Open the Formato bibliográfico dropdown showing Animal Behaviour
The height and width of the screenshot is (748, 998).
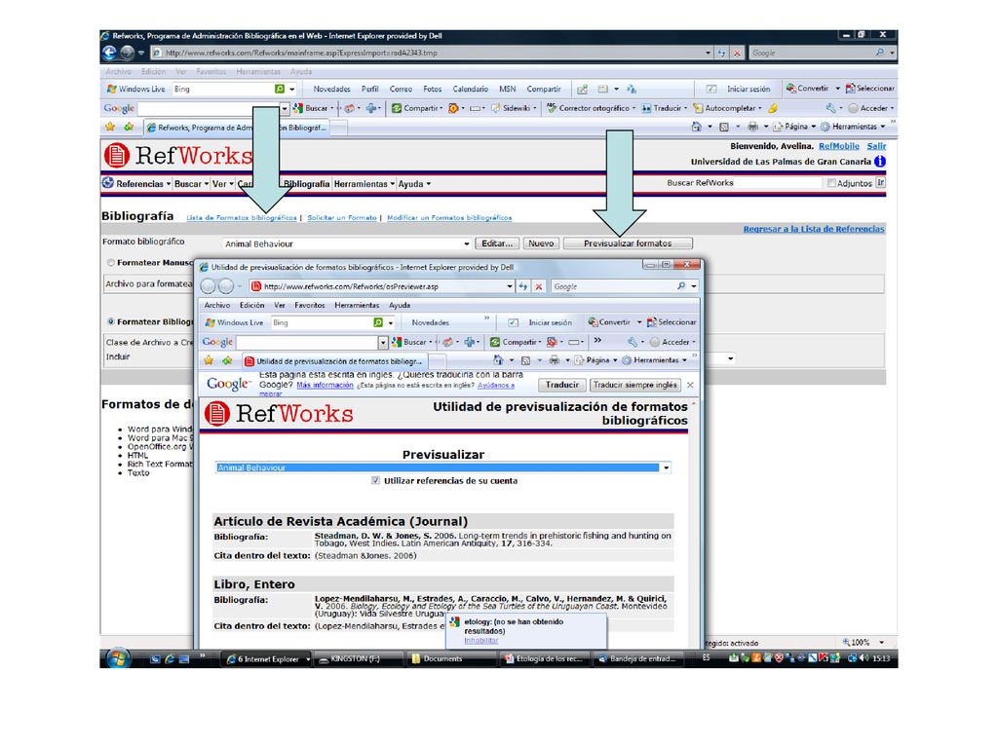[x=346, y=243]
